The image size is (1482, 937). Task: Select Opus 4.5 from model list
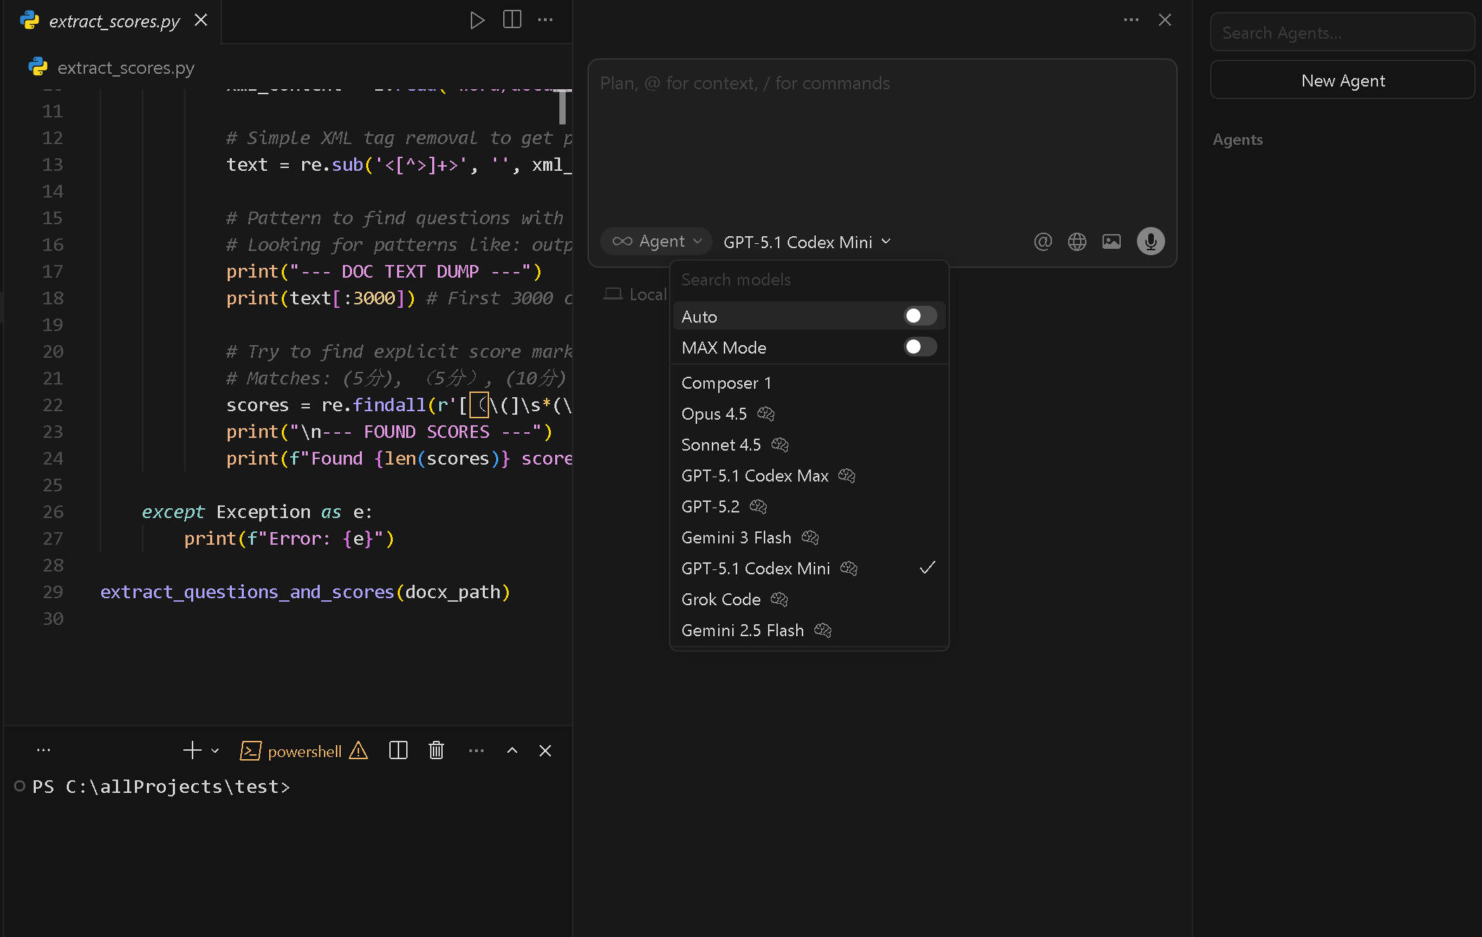coord(714,414)
